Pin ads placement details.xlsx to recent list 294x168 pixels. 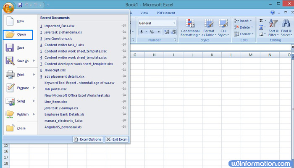pos(124,76)
